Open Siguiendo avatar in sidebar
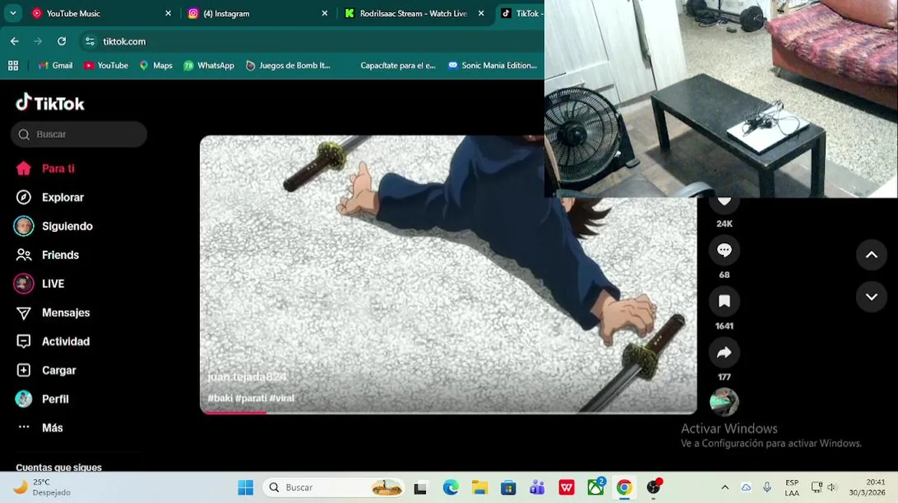 pyautogui.click(x=24, y=226)
